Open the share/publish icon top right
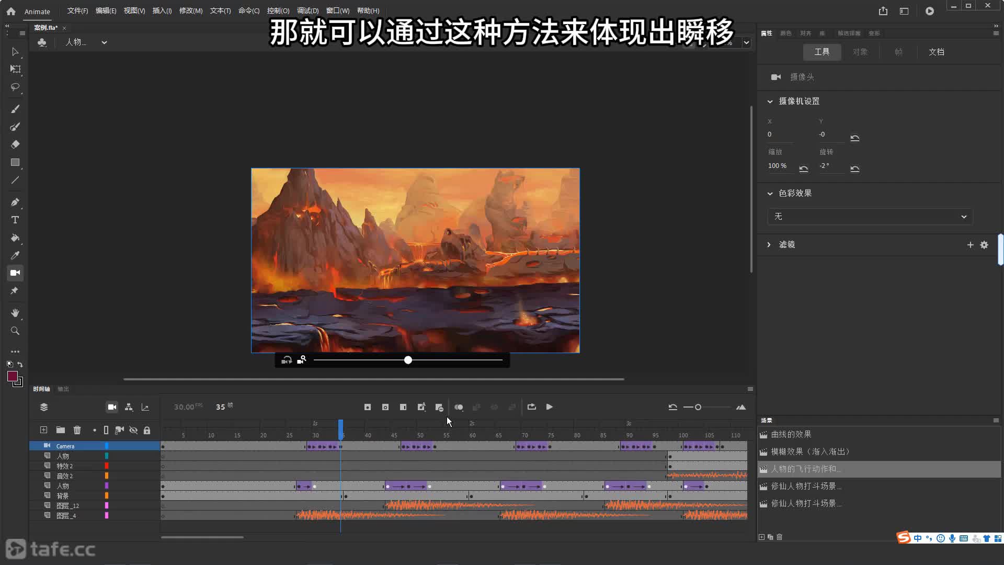 883,11
